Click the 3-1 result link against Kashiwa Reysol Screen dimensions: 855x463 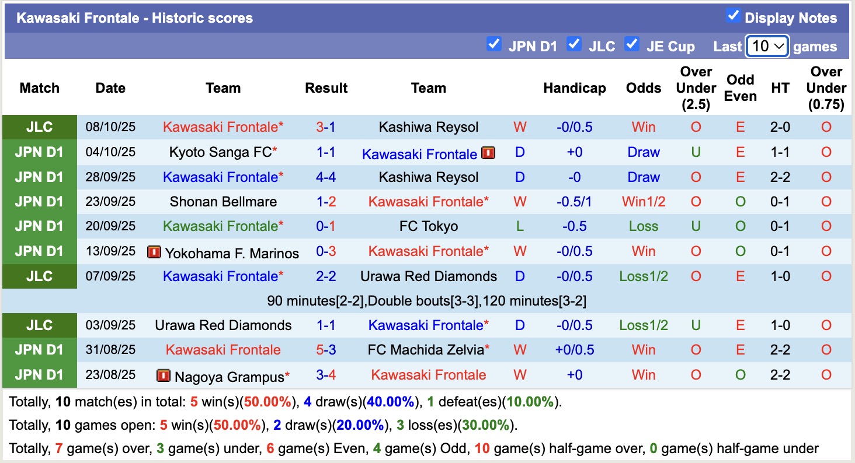326,127
